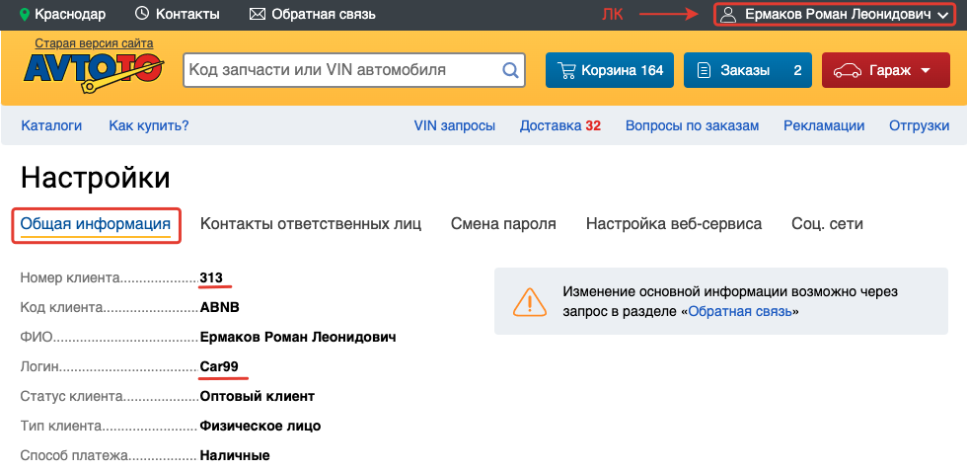Click the shopping cart icon
967x471 pixels.
565,70
